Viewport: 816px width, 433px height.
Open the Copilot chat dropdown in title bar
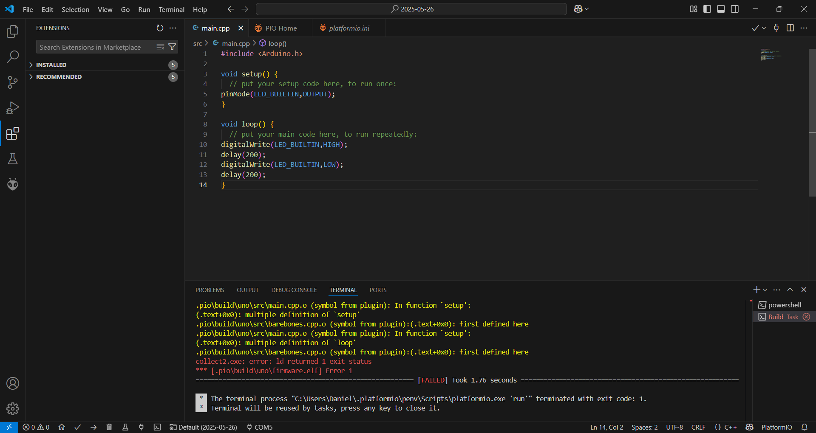(587, 9)
